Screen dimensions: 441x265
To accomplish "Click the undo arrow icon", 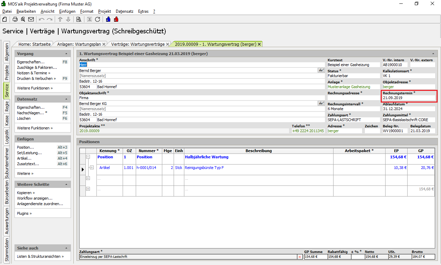I will coord(42,19).
